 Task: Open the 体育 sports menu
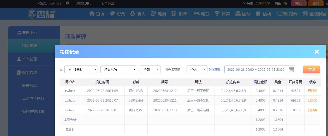click(222, 14)
